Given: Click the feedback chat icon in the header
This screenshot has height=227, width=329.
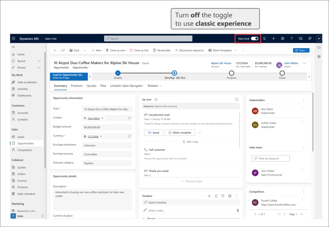Looking at the screenshot, I should click(300, 38).
